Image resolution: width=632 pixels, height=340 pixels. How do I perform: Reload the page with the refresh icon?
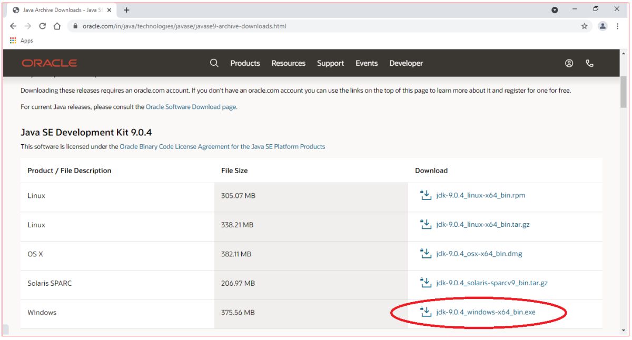(x=43, y=26)
